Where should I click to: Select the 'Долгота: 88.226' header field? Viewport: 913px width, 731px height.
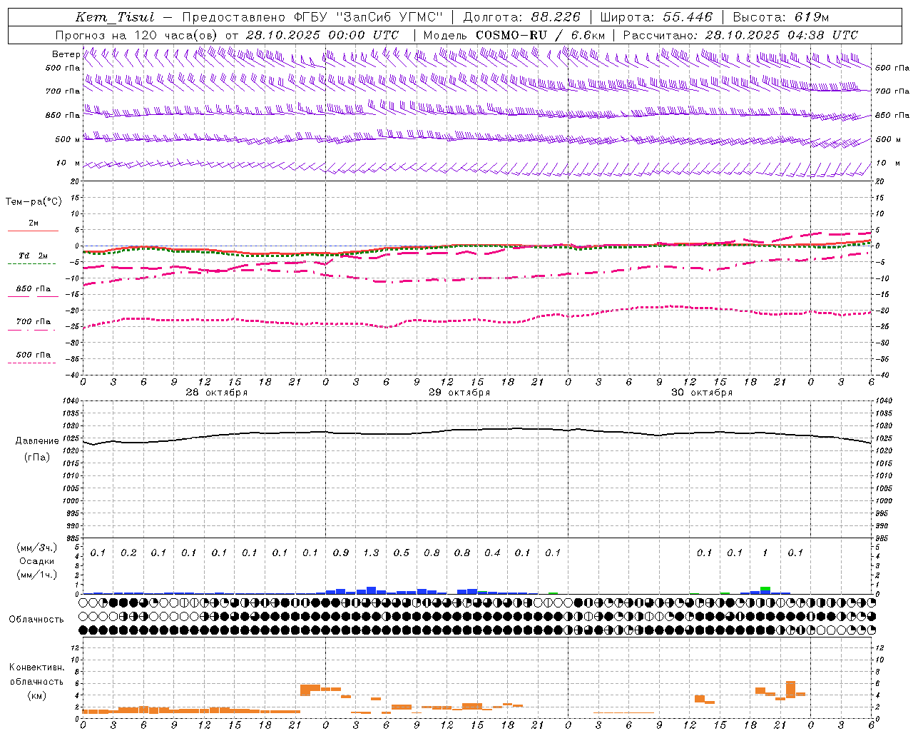pos(522,17)
